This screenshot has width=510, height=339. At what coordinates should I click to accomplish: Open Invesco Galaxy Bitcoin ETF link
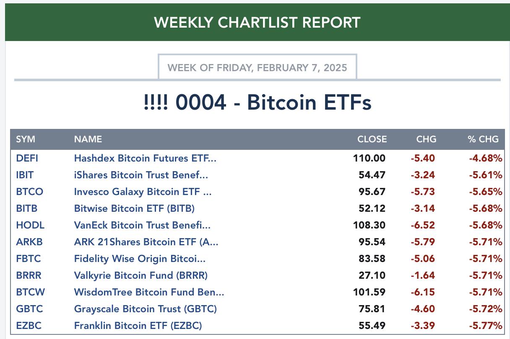[143, 192]
